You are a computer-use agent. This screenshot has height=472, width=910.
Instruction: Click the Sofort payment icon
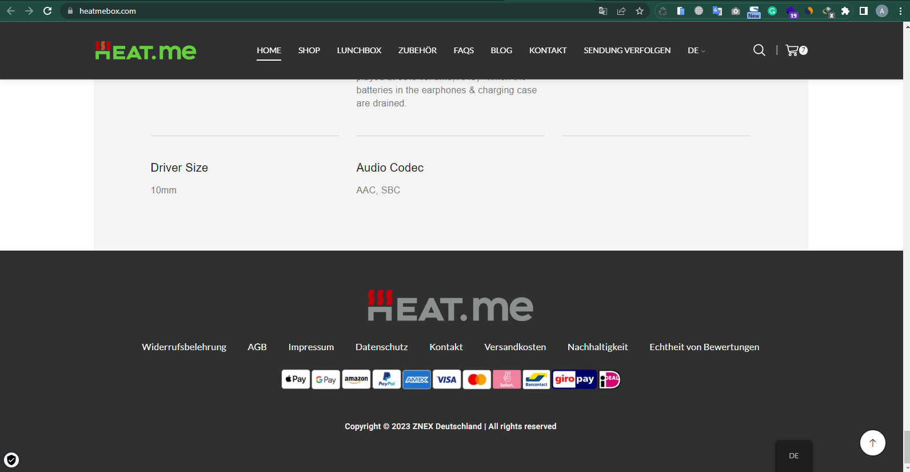pos(507,379)
